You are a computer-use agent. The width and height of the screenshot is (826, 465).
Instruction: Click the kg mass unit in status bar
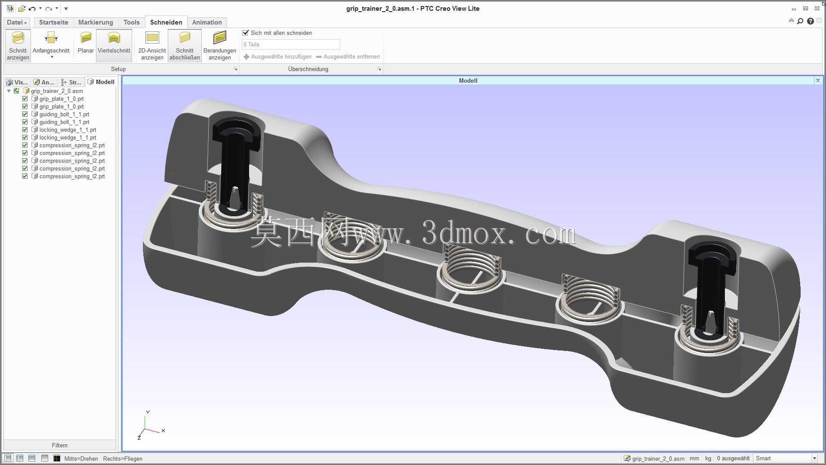[x=708, y=459]
